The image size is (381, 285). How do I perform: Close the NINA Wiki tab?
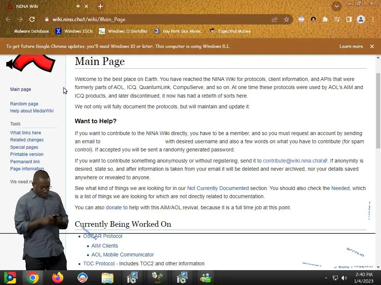tap(86, 6)
